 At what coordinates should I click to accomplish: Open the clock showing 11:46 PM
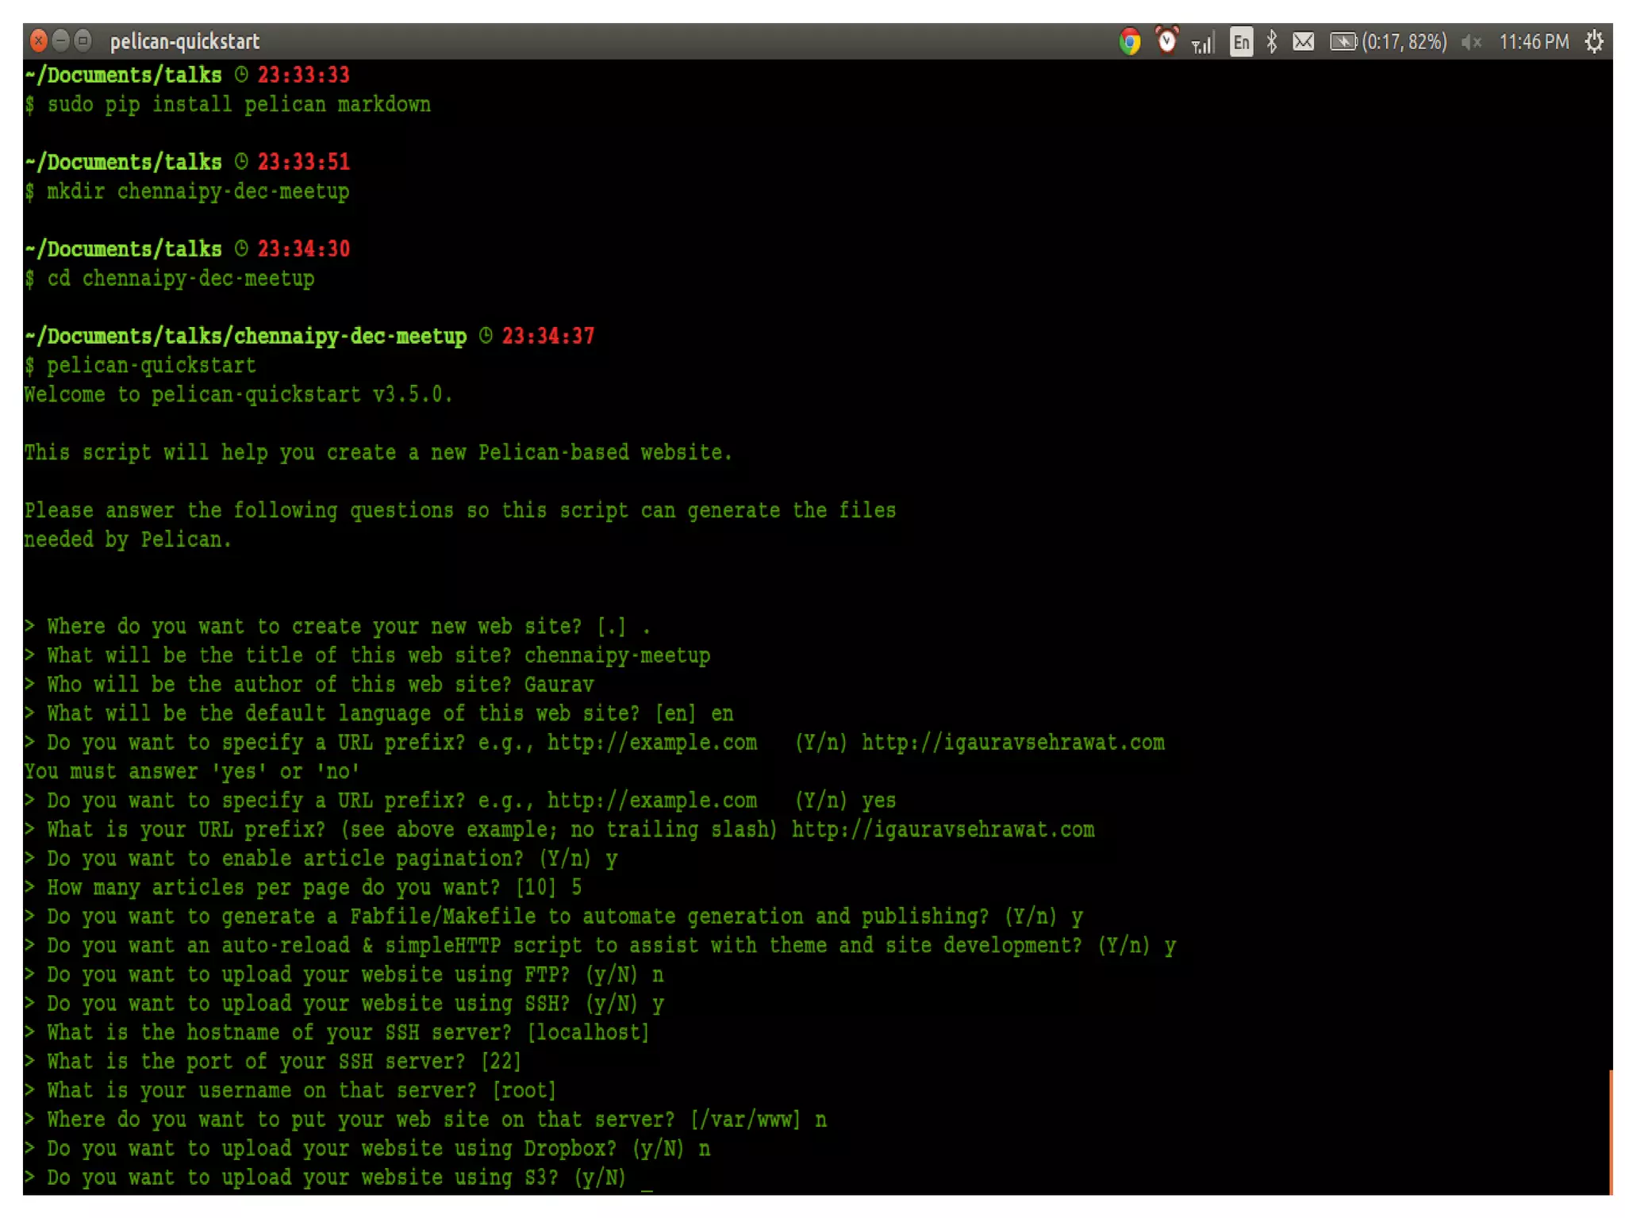pyautogui.click(x=1533, y=41)
